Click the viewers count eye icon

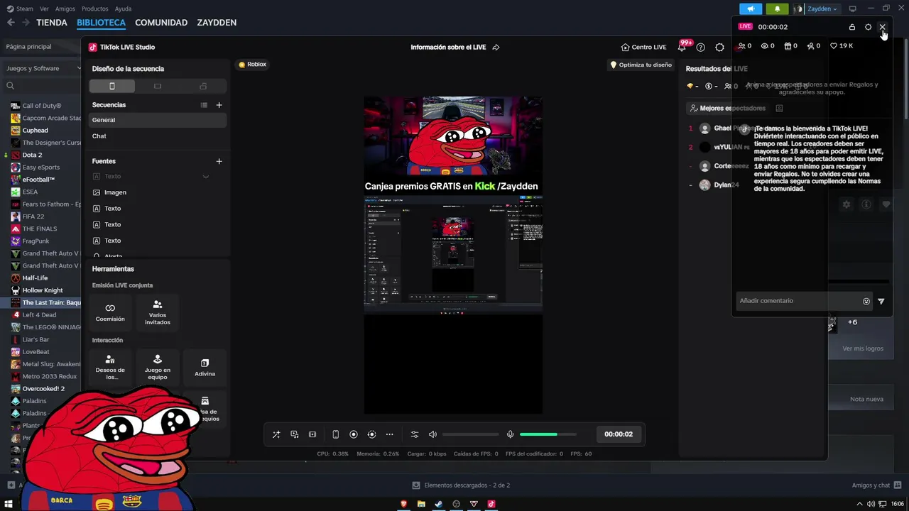coord(764,46)
